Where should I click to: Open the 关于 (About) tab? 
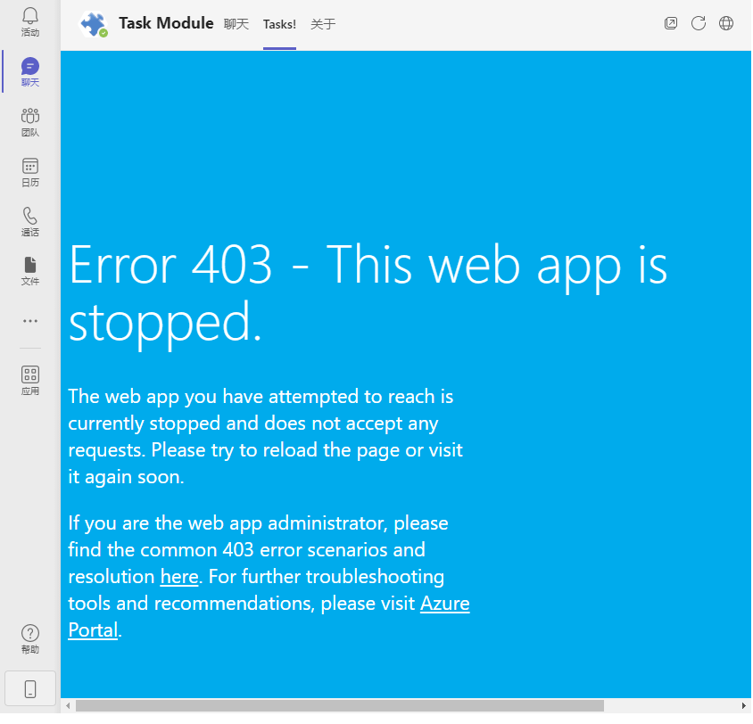[322, 24]
